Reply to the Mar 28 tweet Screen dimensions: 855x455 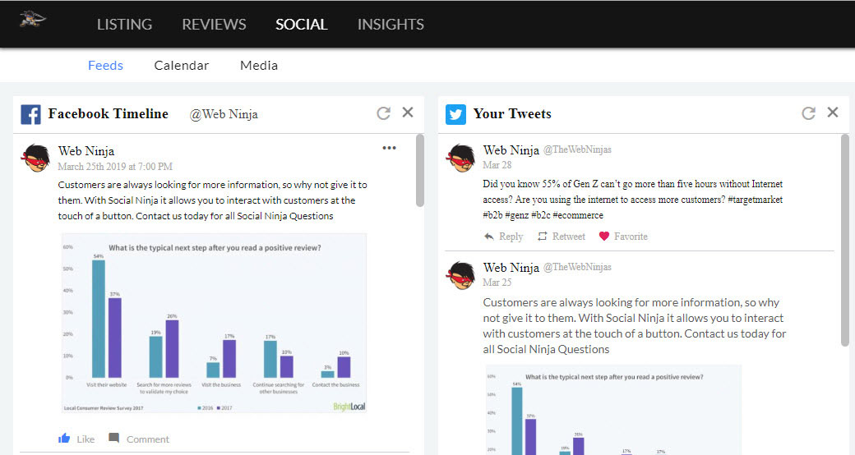click(x=503, y=237)
